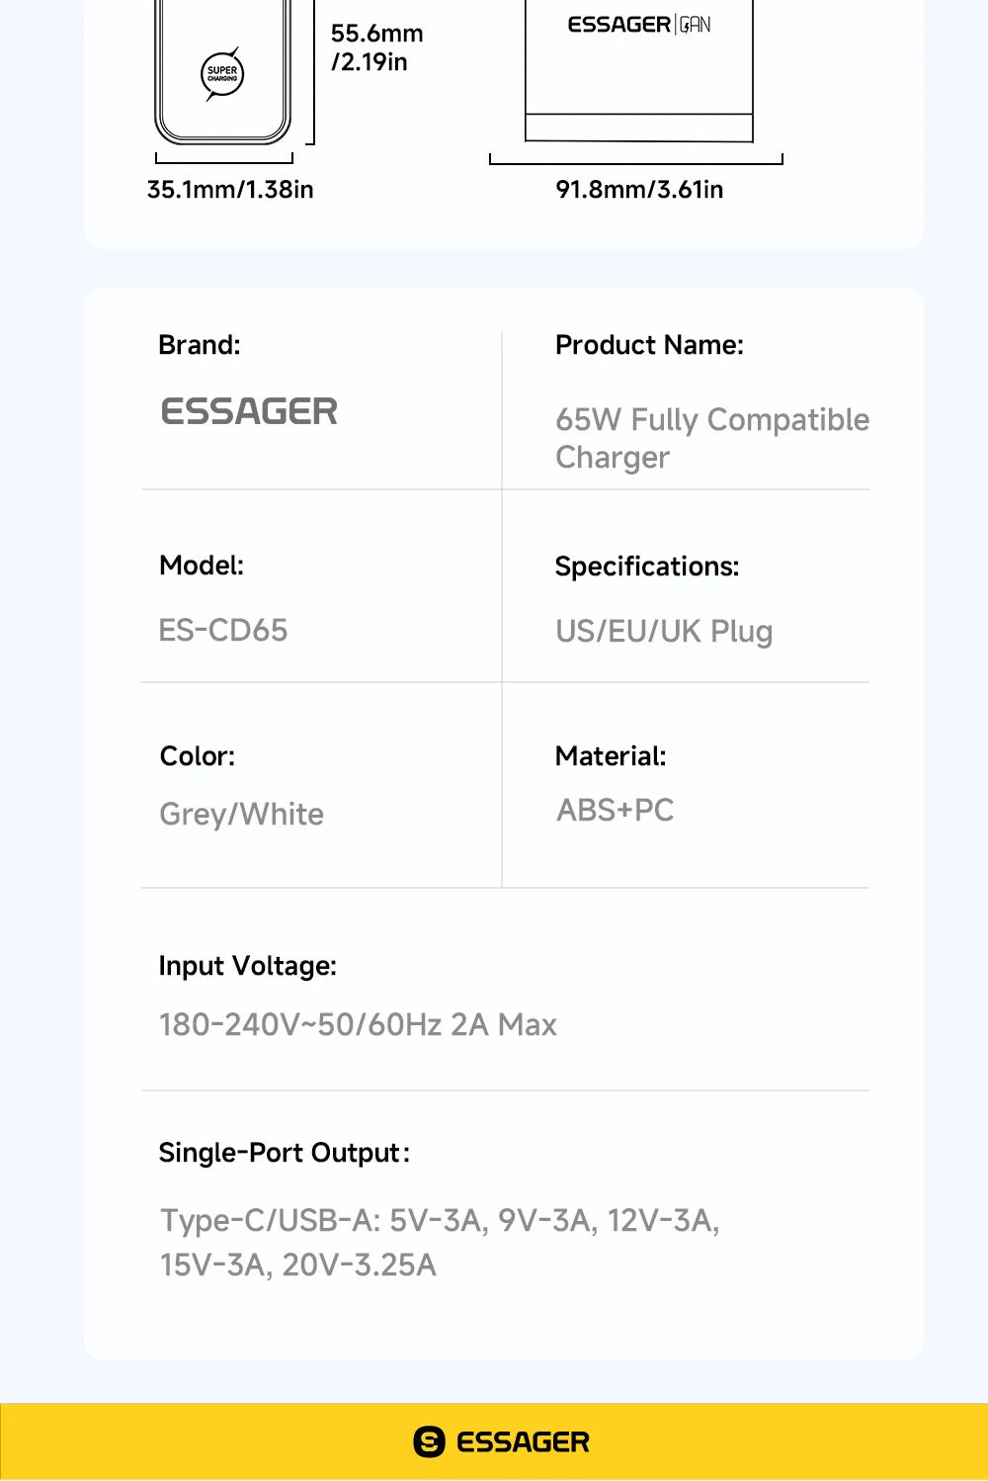Click the Product Name: heading
The height and width of the screenshot is (1481, 988).
pos(649,345)
